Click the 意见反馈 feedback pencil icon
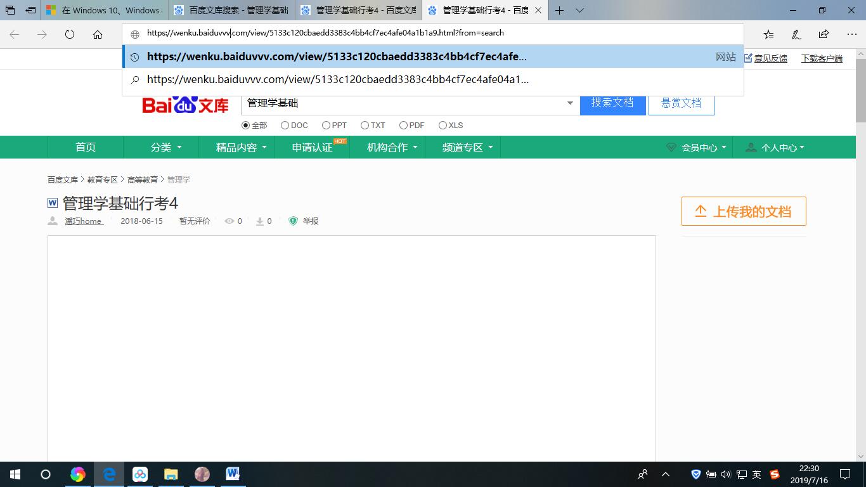The image size is (866, 487). point(749,57)
